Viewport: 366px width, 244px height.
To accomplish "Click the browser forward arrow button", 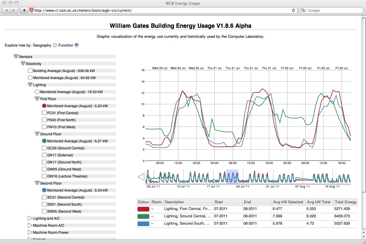I will click(14, 10).
